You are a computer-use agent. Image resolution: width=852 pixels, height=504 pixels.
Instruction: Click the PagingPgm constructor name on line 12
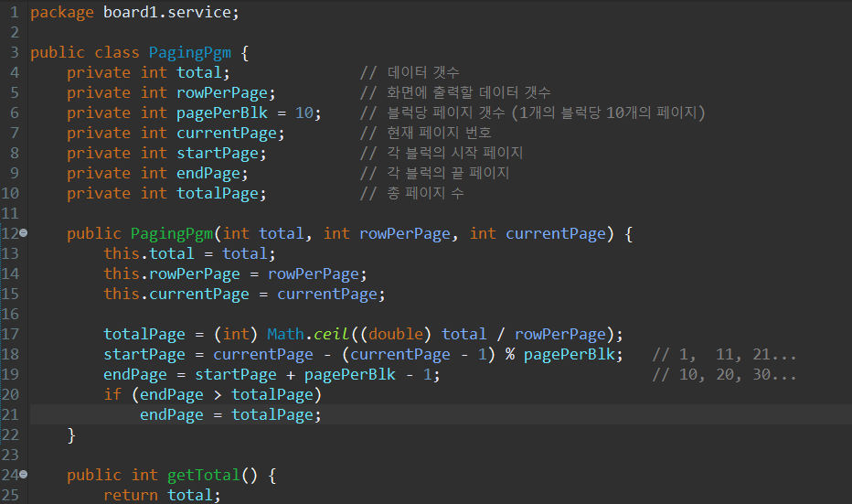click(x=172, y=234)
